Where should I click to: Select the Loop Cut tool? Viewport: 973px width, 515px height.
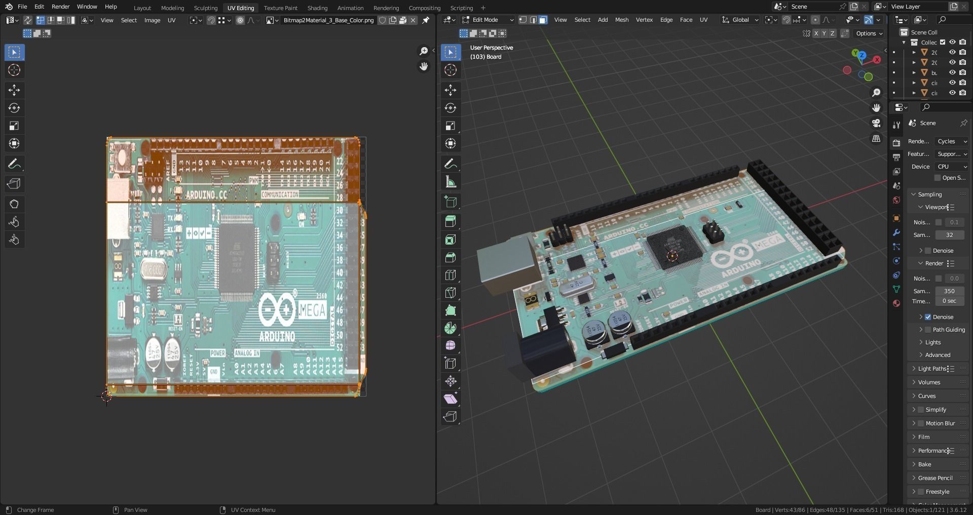pos(451,275)
